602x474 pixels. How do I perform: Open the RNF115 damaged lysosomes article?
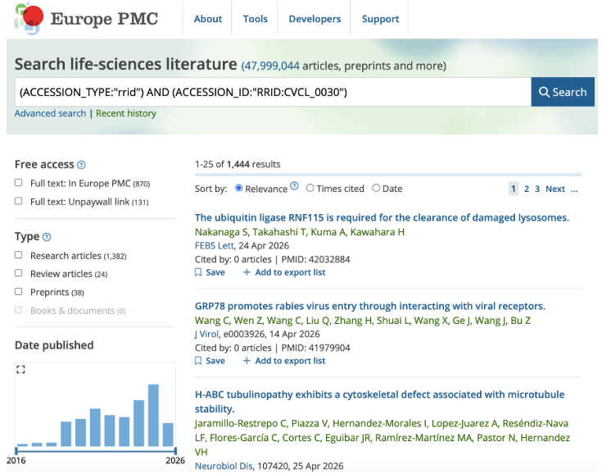point(382,217)
